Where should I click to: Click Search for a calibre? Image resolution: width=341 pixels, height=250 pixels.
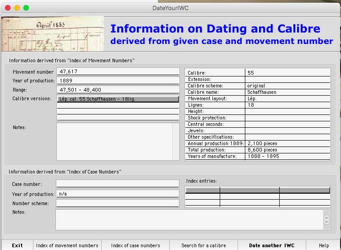point(203,245)
